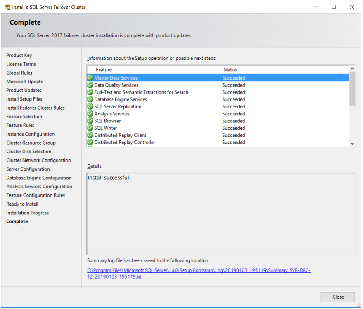Click the success icon for Full-Text and Semantic Extractions
This screenshot has height=309, width=363.
click(90, 92)
